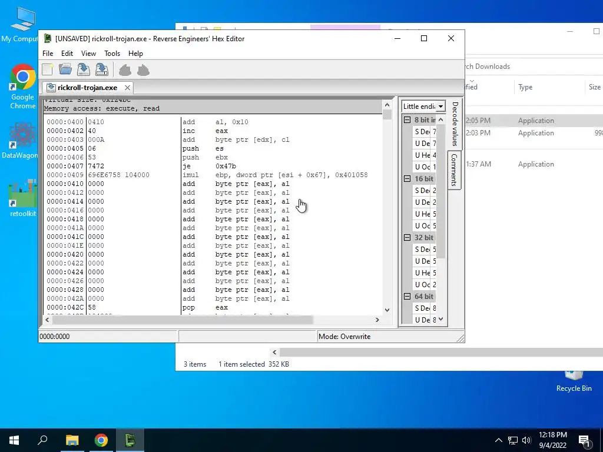Switch to the Decode values side tab

coord(455,124)
